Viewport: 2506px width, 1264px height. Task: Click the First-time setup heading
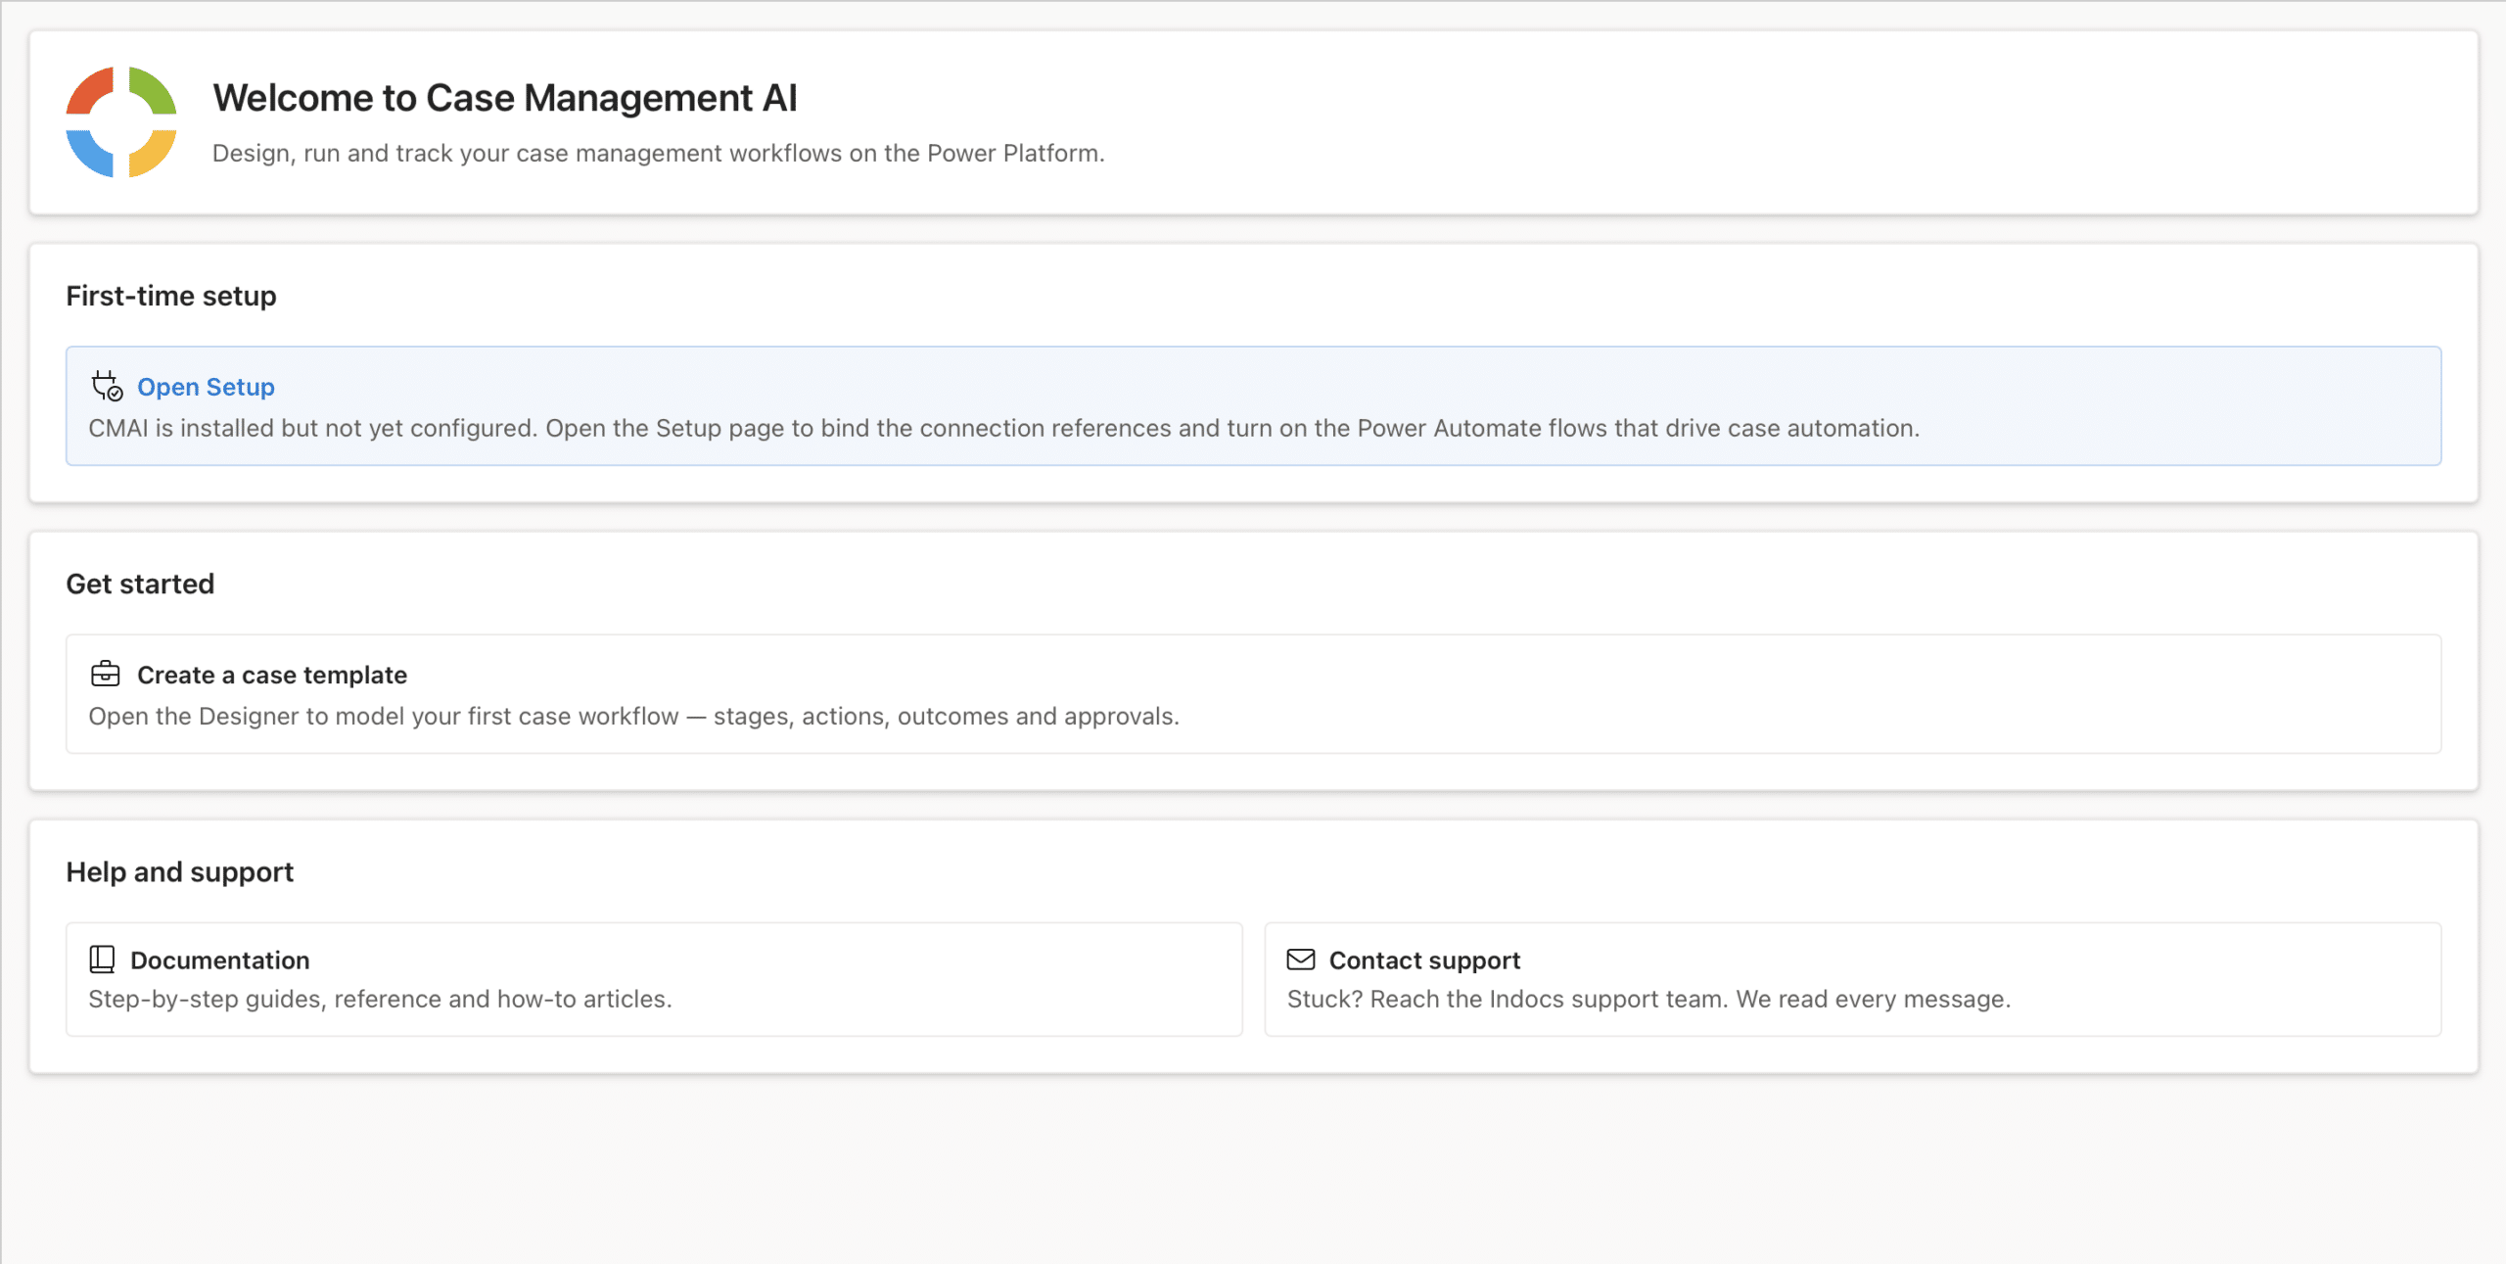pos(171,296)
